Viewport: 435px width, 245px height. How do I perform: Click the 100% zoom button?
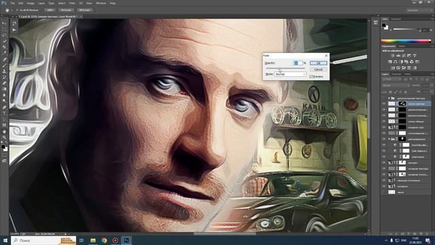click(50, 10)
